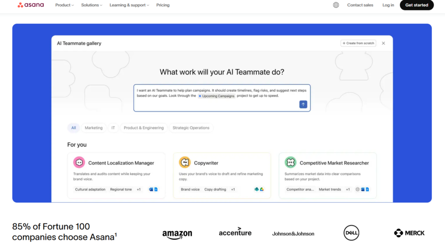Viewport: 445px width, 252px height.
Task: Click the Dell logo
Action: (x=351, y=233)
